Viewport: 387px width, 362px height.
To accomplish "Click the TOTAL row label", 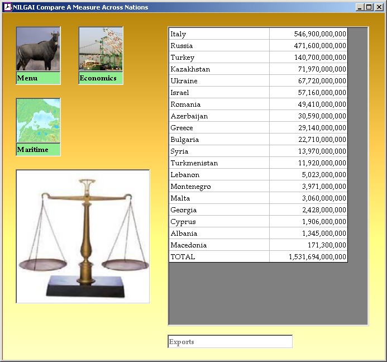I will coord(219,257).
